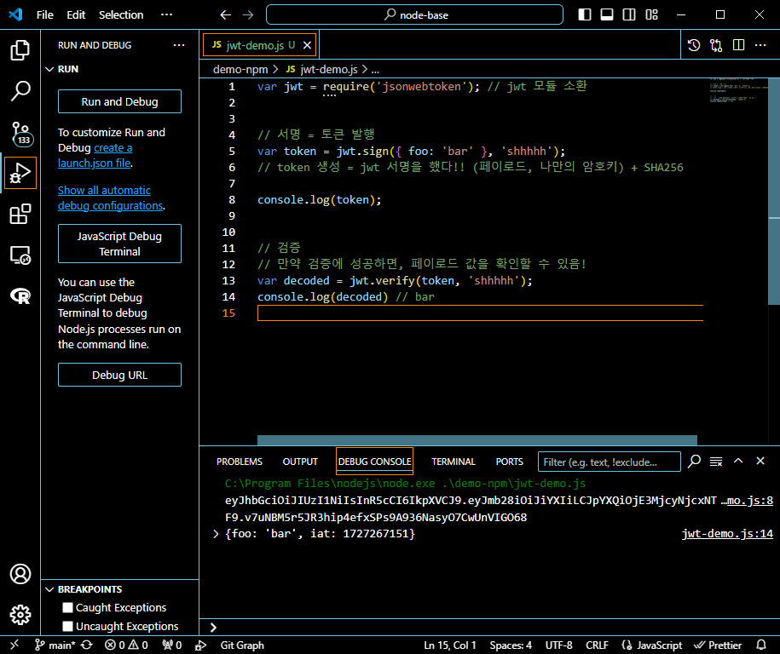780x654 pixels.
Task: Show errors and warnings count in status bar
Action: [126, 645]
